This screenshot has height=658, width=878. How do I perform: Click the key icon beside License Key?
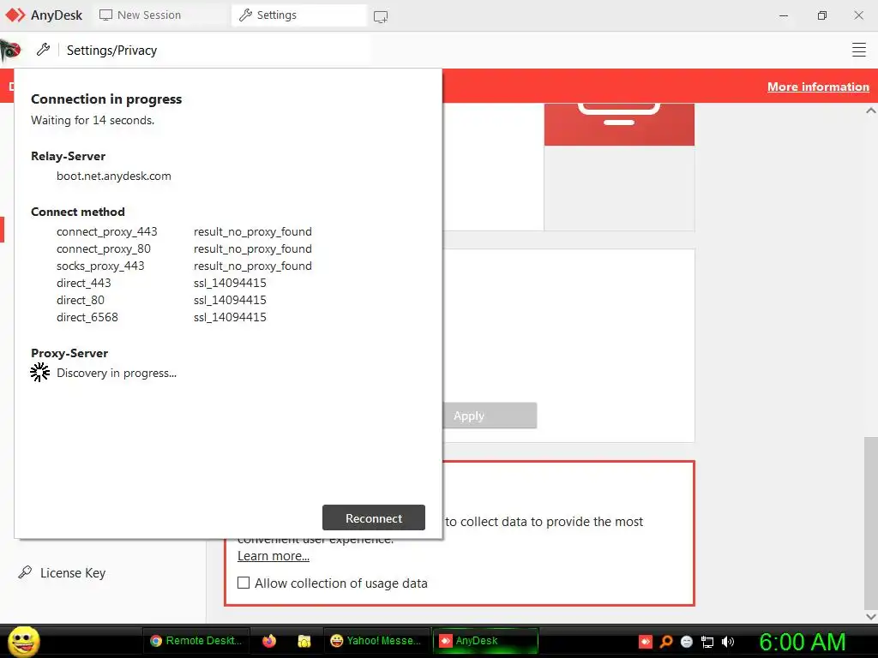coord(25,571)
